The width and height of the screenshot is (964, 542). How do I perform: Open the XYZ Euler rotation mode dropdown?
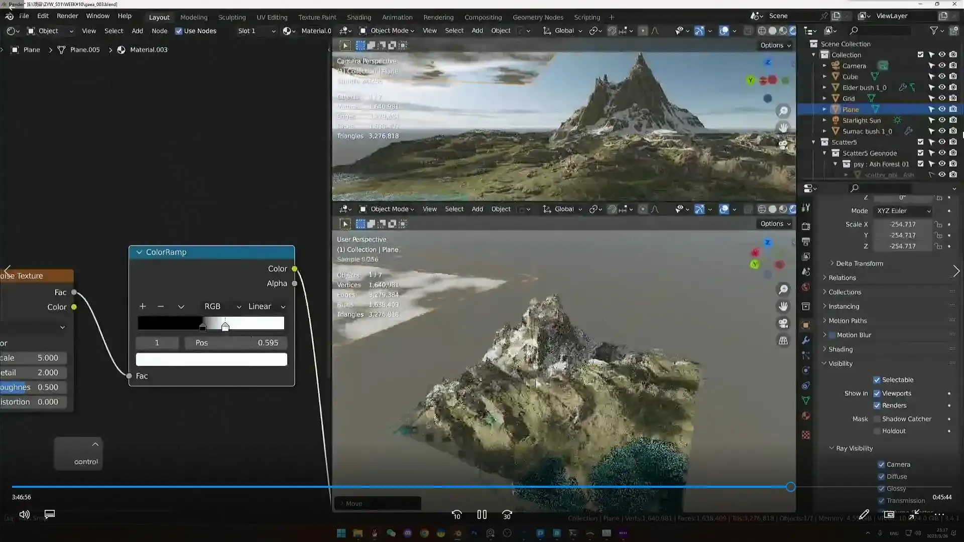(x=903, y=211)
